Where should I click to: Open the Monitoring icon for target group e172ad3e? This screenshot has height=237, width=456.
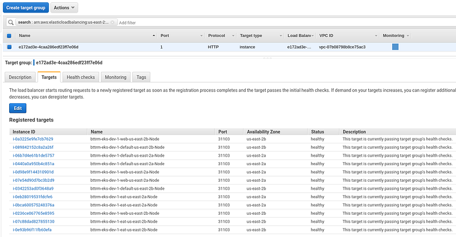pyautogui.click(x=395, y=47)
